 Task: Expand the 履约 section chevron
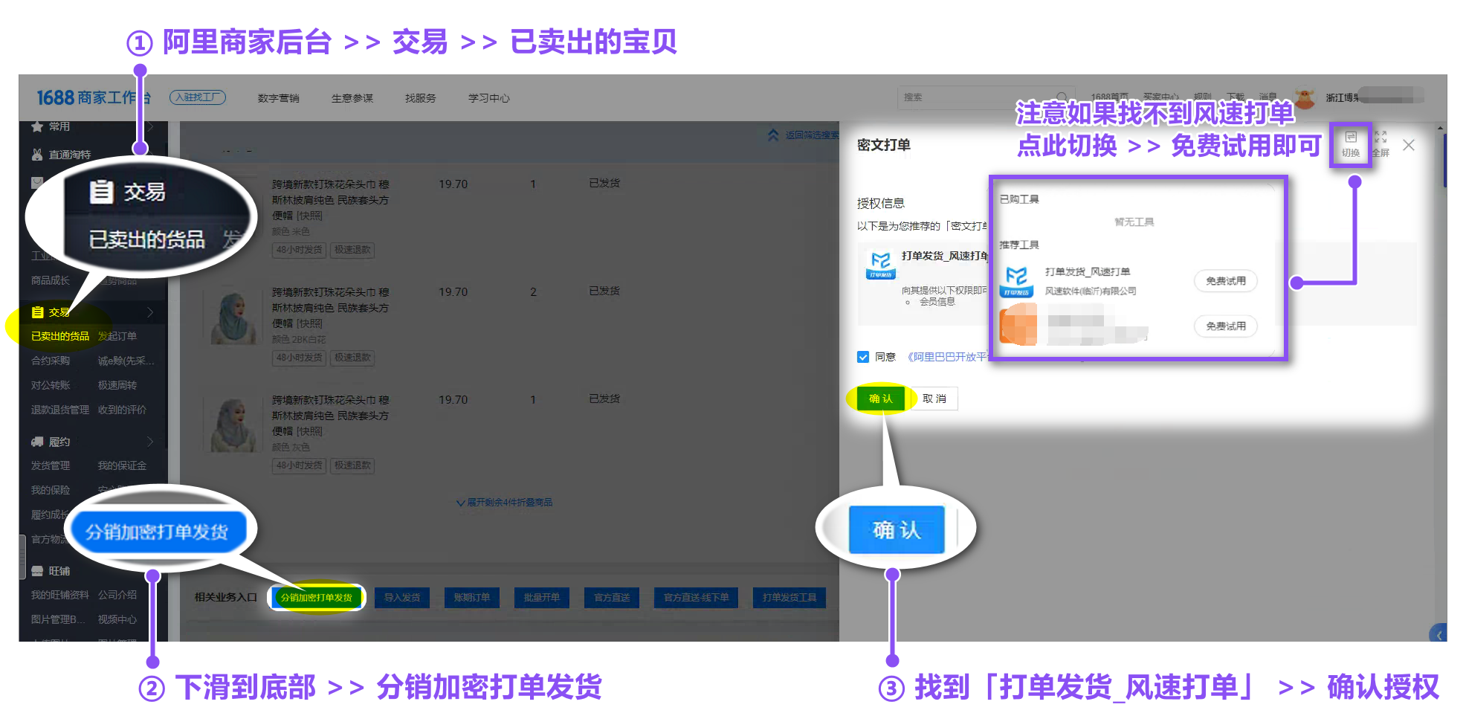click(150, 442)
